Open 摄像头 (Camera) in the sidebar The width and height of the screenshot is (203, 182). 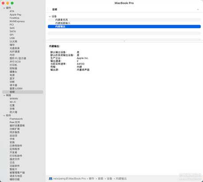[x=13, y=72]
